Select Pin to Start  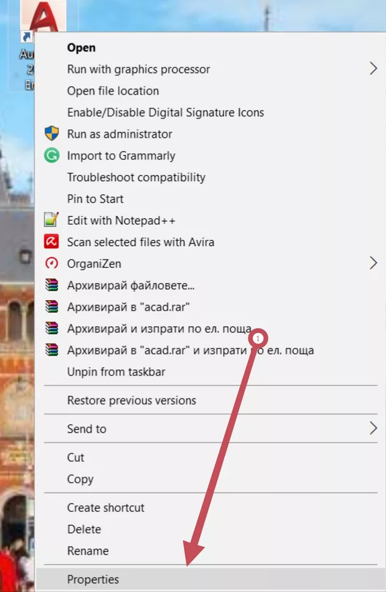click(95, 199)
